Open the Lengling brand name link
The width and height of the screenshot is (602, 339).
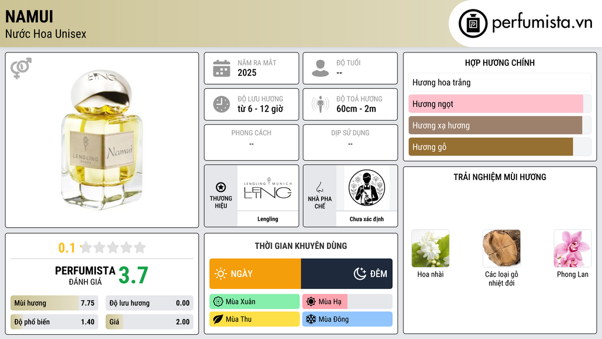click(267, 219)
